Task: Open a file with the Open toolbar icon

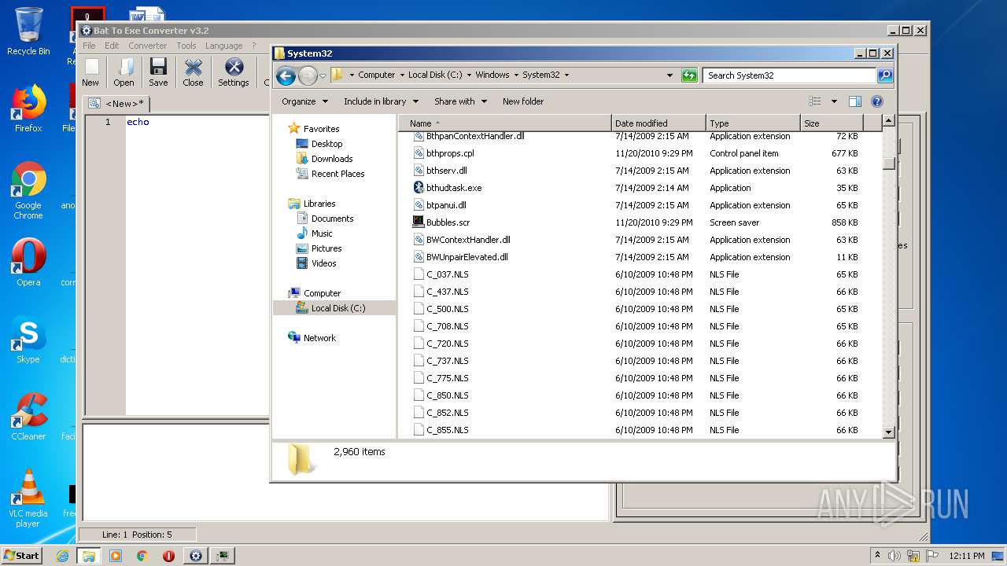Action: click(124, 72)
